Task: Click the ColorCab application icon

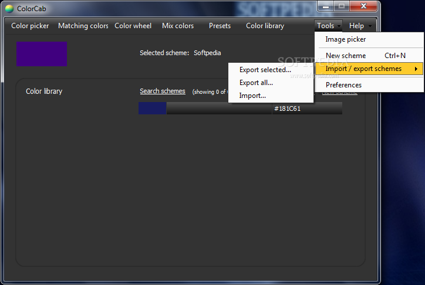Action: (x=9, y=9)
